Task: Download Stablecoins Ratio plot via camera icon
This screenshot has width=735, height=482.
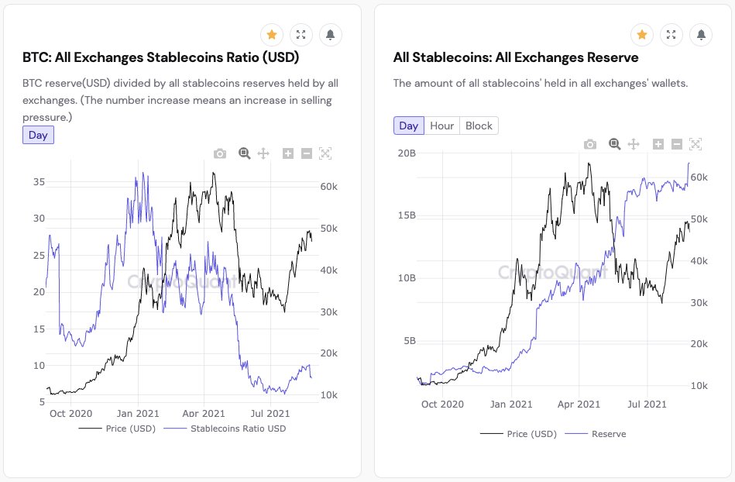Action: (x=220, y=153)
